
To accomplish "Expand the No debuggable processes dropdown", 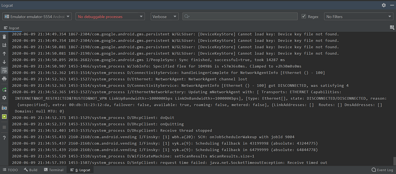I will pyautogui.click(x=110, y=17).
